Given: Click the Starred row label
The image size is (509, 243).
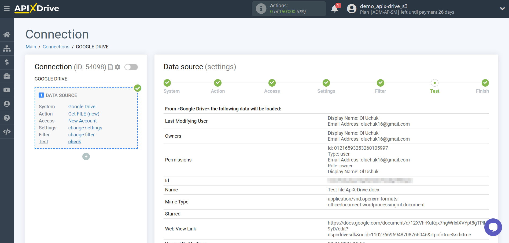Looking at the screenshot, I should tap(173, 214).
